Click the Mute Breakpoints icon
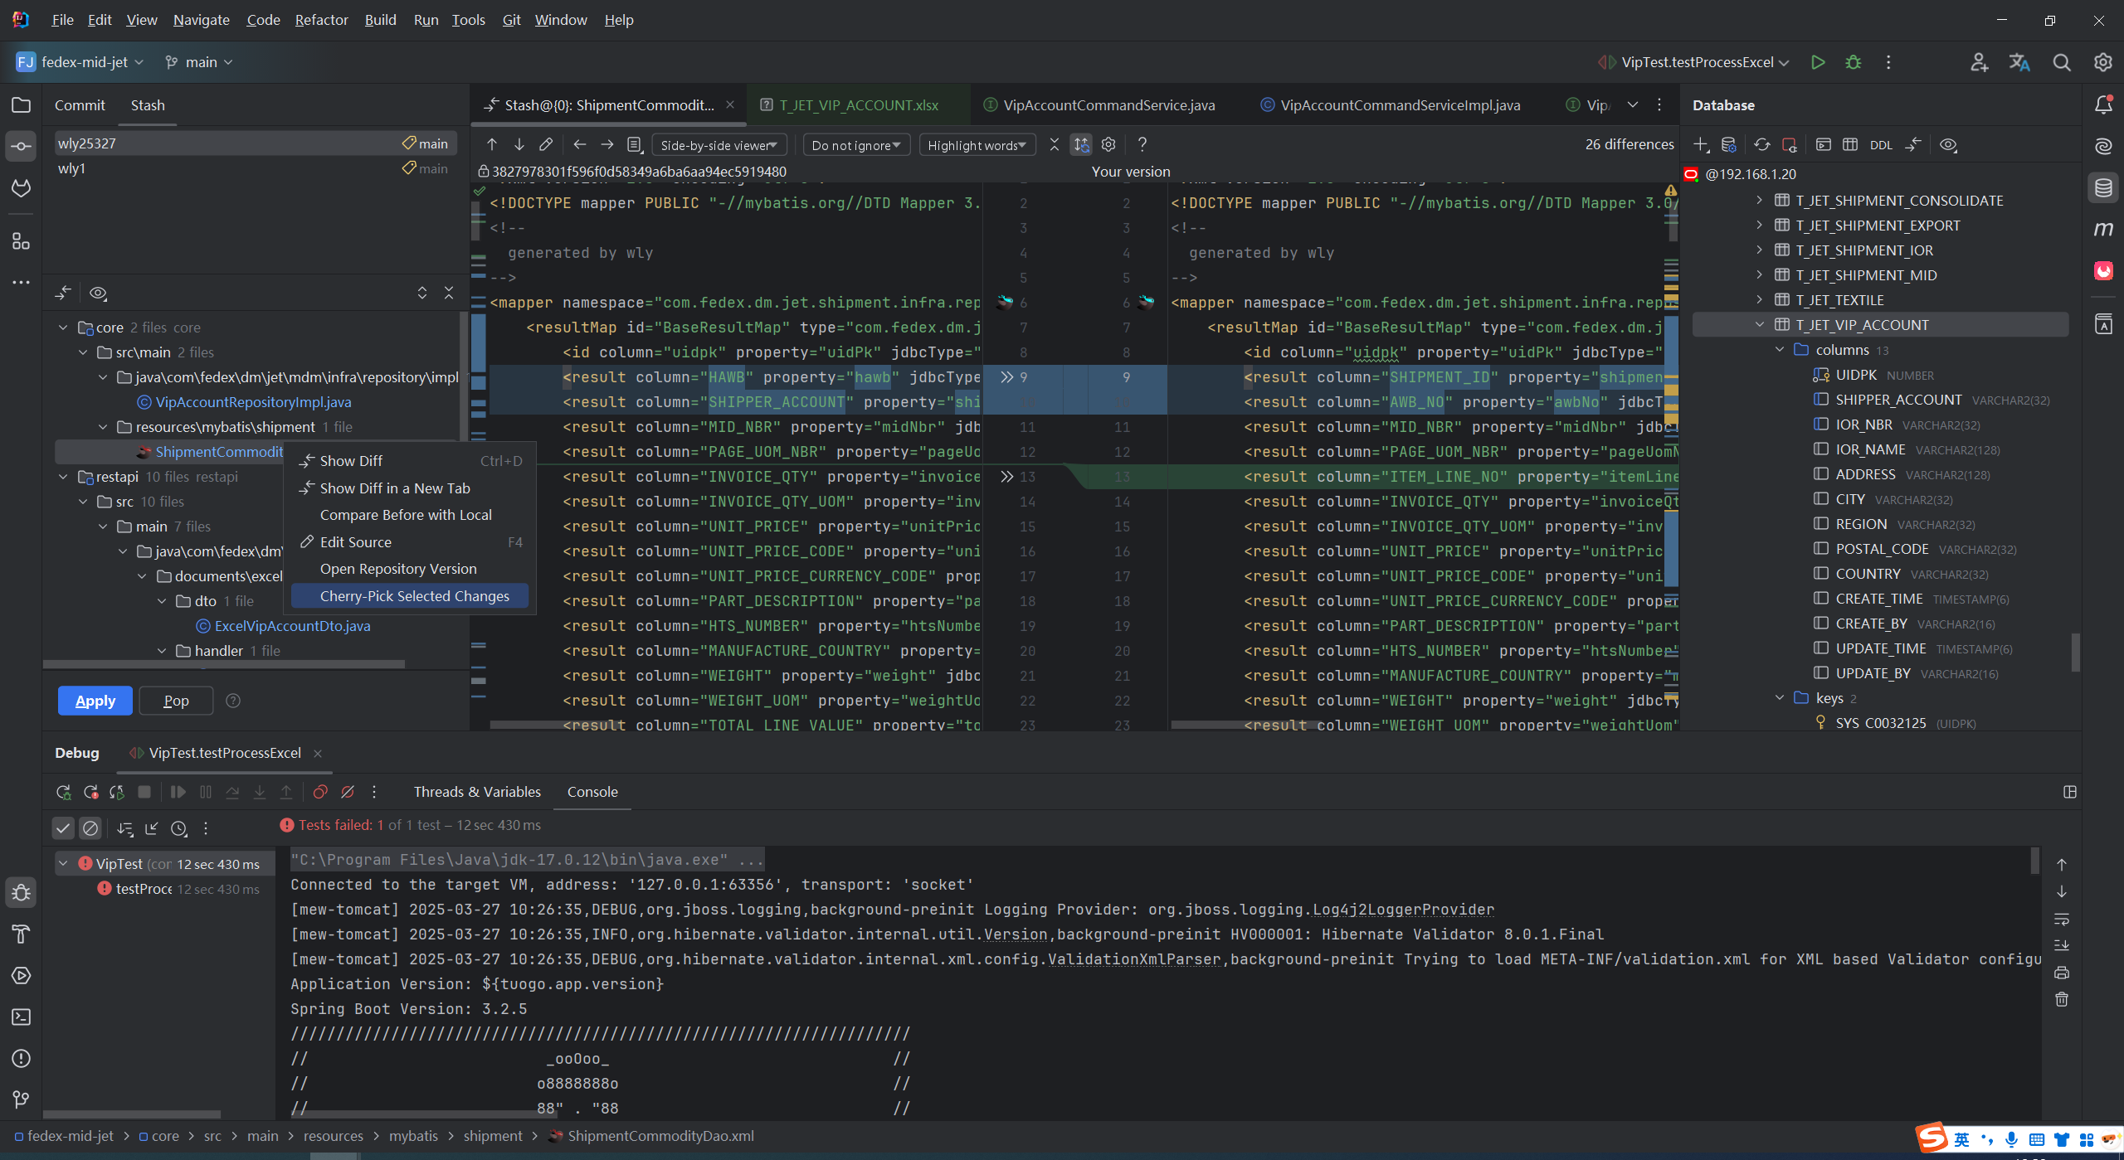 click(348, 792)
